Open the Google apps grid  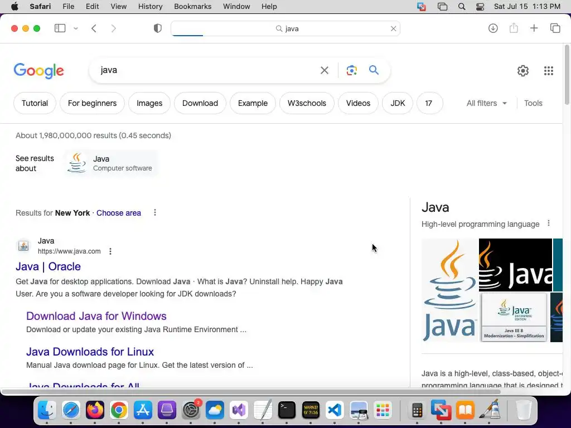(549, 71)
